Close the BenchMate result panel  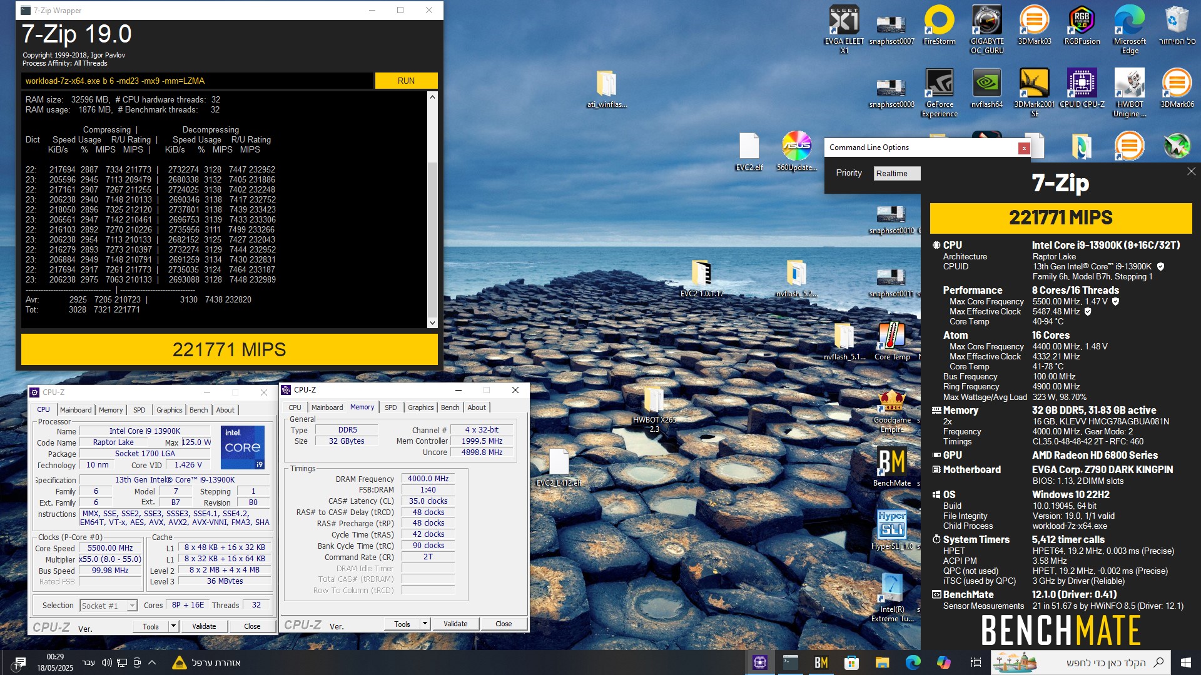coord(1191,171)
